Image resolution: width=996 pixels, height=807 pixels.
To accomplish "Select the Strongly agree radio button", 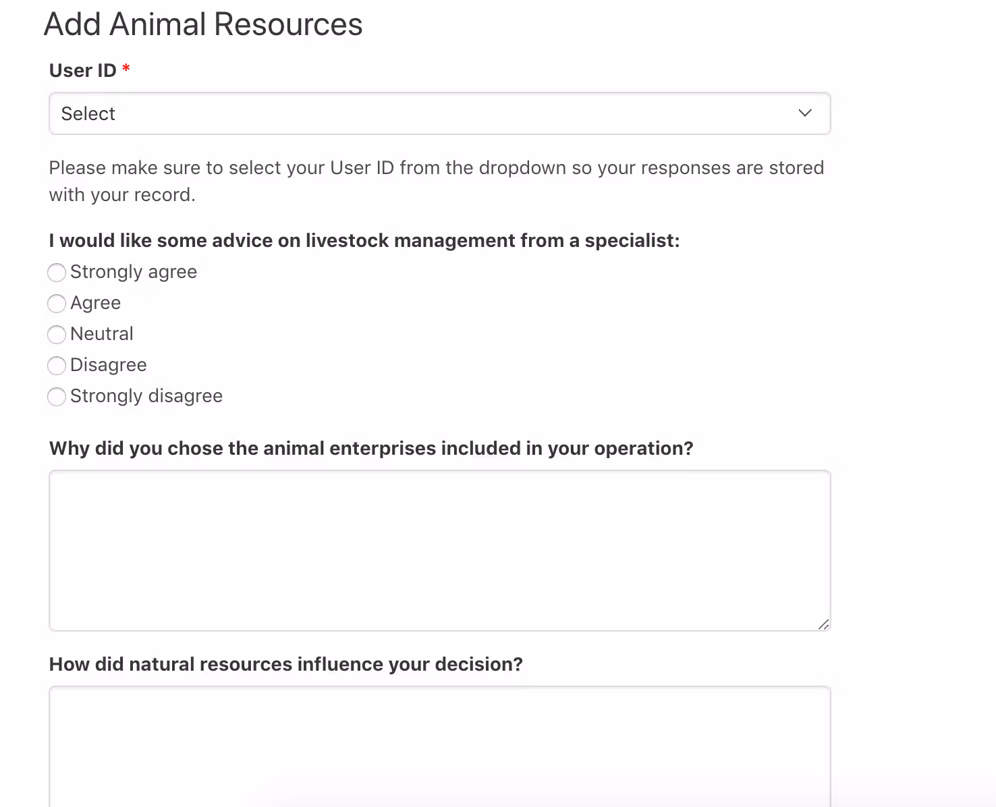I will 57,273.
